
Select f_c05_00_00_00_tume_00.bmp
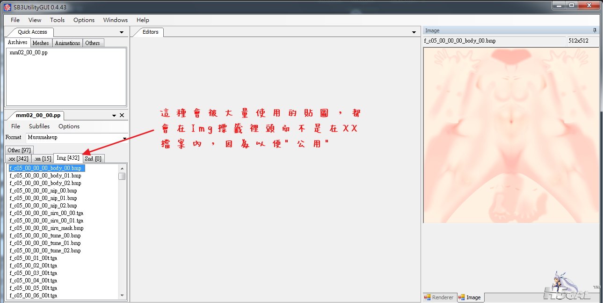[x=45, y=236]
